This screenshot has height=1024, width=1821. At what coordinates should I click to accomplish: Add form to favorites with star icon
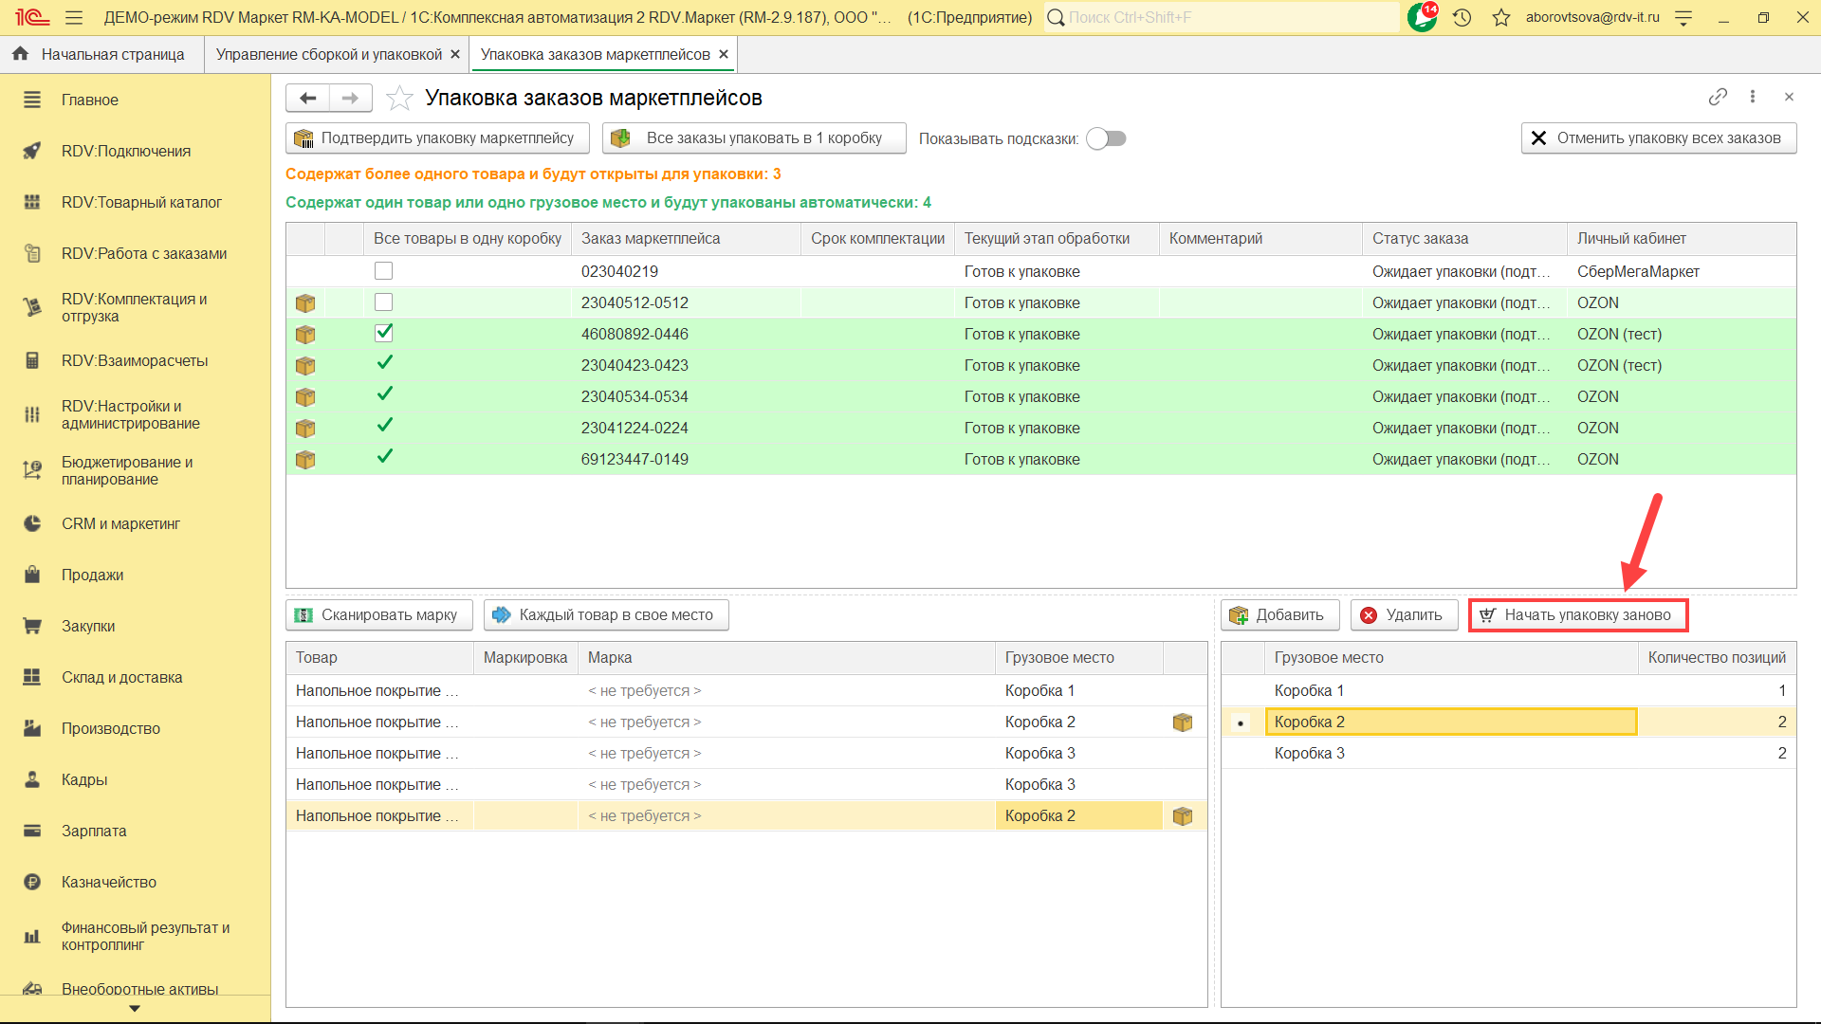tap(400, 98)
